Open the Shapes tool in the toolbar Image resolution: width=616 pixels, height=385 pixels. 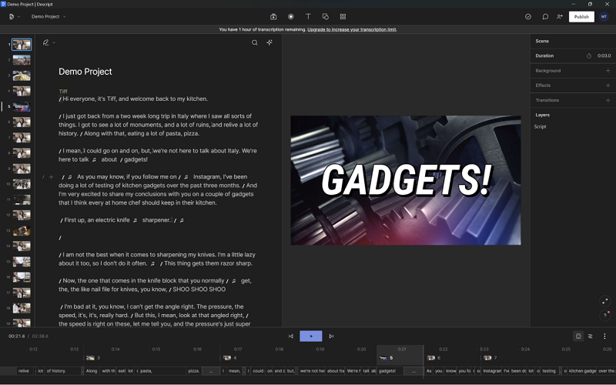click(x=325, y=16)
